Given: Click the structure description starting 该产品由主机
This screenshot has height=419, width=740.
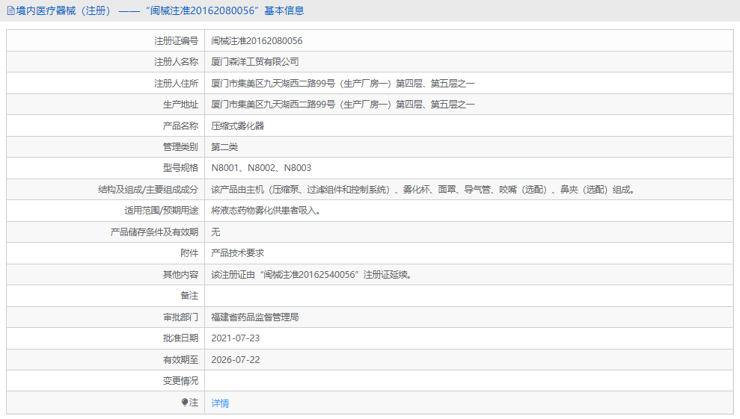Looking at the screenshot, I should pyautogui.click(x=424, y=190).
